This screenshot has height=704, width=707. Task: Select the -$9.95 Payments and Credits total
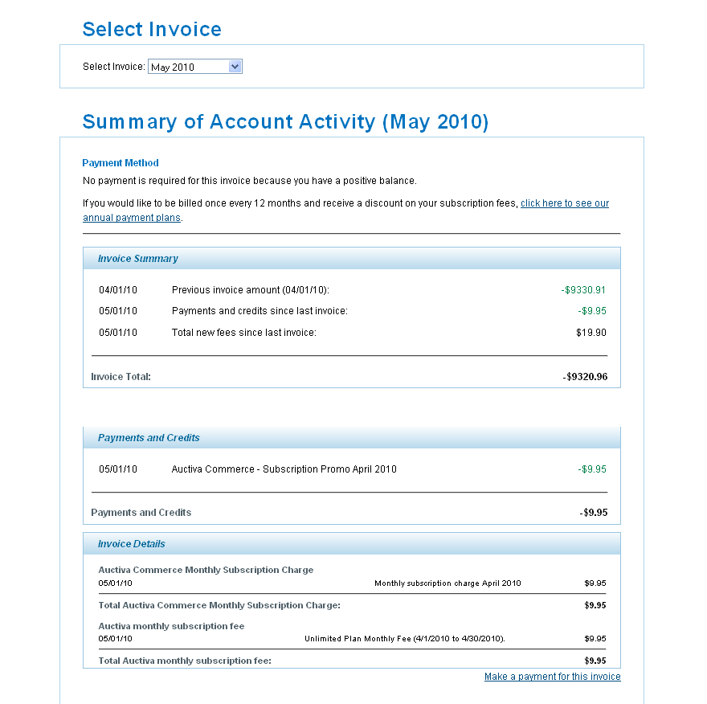pyautogui.click(x=594, y=512)
